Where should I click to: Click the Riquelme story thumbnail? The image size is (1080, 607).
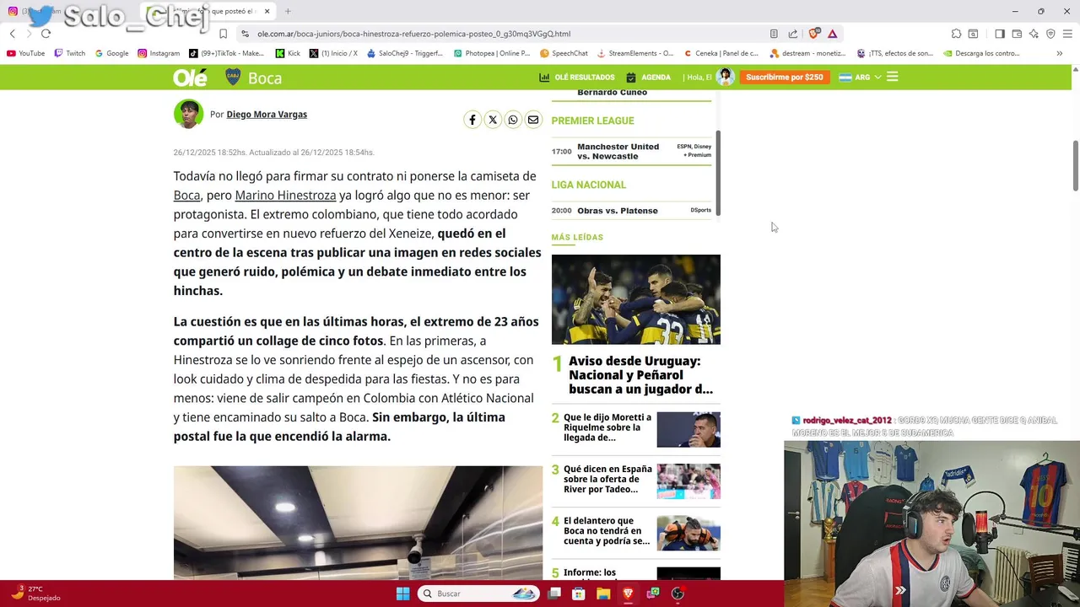(x=688, y=429)
